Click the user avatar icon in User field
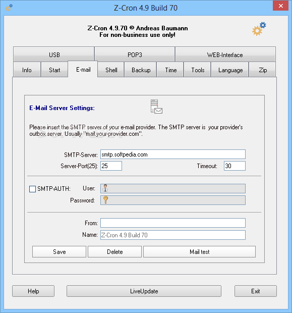The width and height of the screenshot is (292, 313). pyautogui.click(x=105, y=188)
